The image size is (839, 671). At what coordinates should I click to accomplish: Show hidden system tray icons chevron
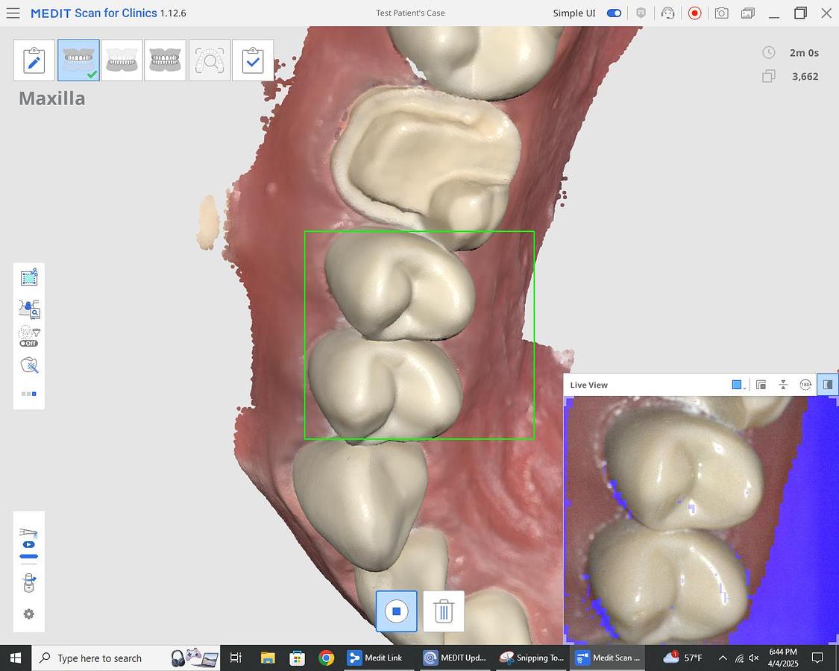pyautogui.click(x=722, y=658)
